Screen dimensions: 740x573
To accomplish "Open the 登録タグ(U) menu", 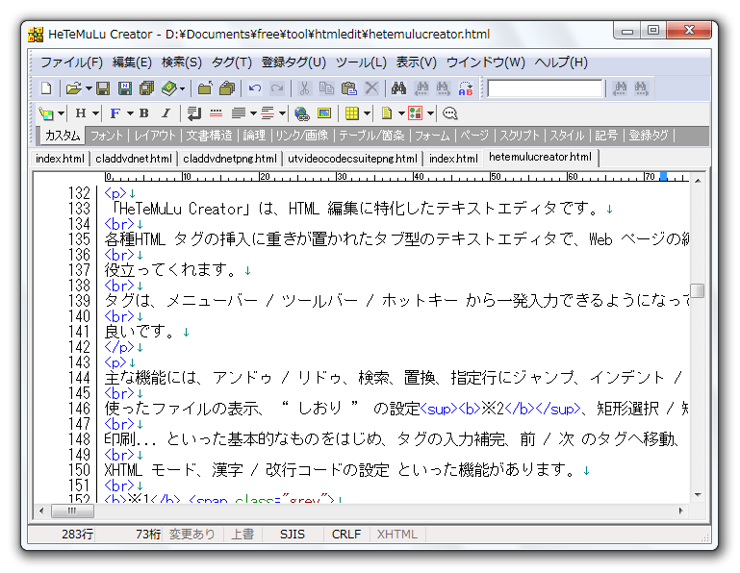I will (293, 62).
